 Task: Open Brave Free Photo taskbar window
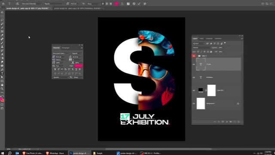click(x=33, y=153)
